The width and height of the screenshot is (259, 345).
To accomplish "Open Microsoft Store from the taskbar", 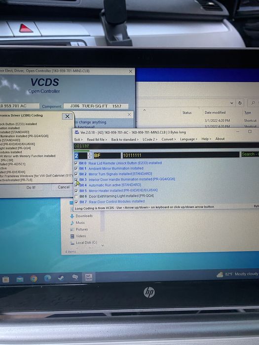I will [x=6, y=279].
